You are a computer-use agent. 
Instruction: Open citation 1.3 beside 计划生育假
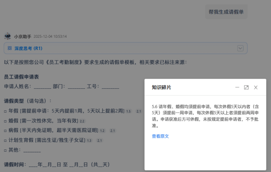coord(89,140)
